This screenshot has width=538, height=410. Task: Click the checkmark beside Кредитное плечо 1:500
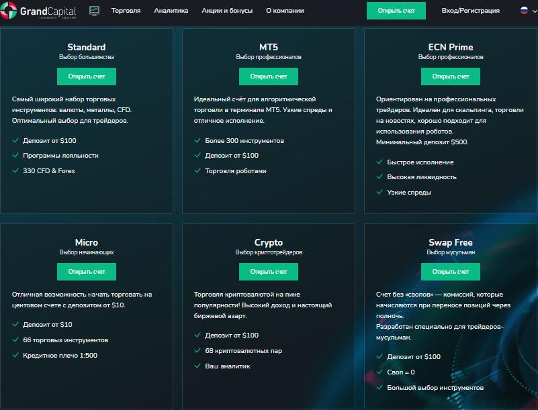click(15, 355)
